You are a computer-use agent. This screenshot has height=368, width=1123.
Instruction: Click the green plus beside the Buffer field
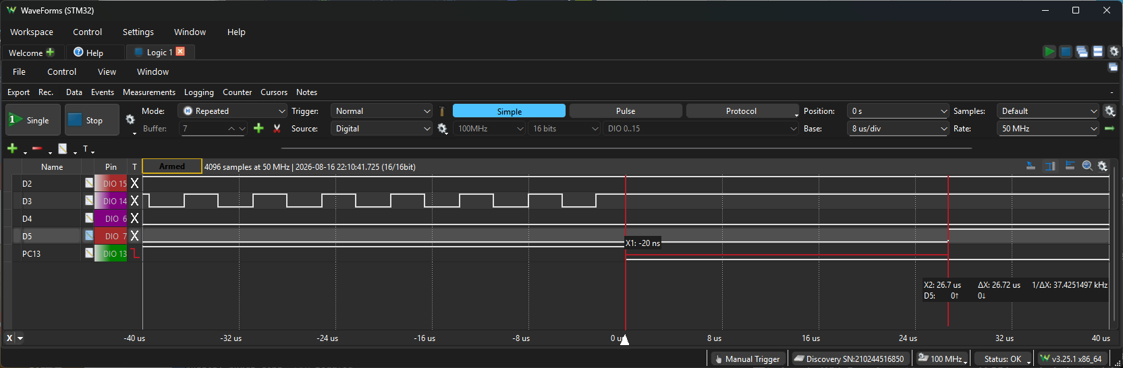click(258, 128)
